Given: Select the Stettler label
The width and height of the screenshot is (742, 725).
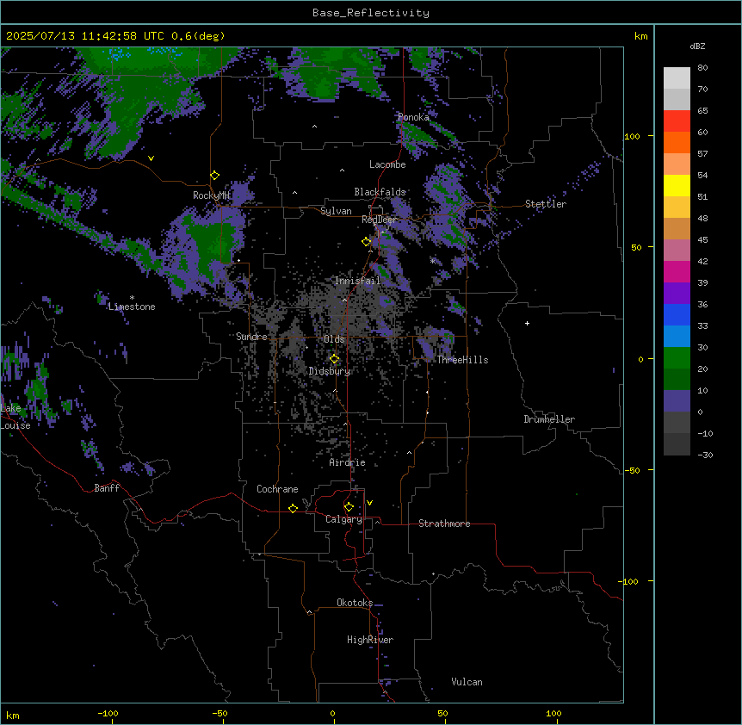Looking at the screenshot, I should point(546,204).
